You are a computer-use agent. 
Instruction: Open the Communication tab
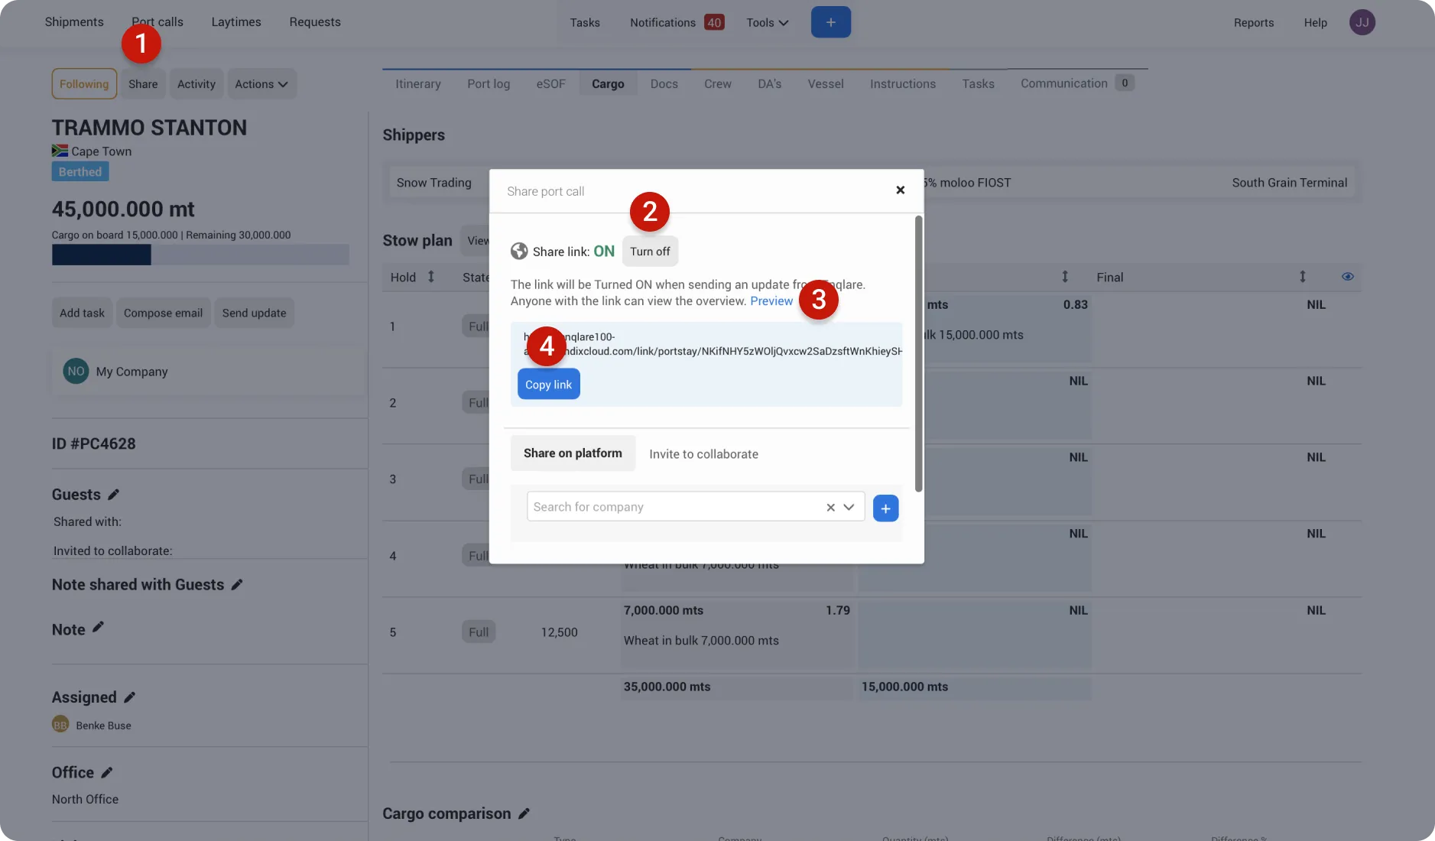tap(1076, 83)
